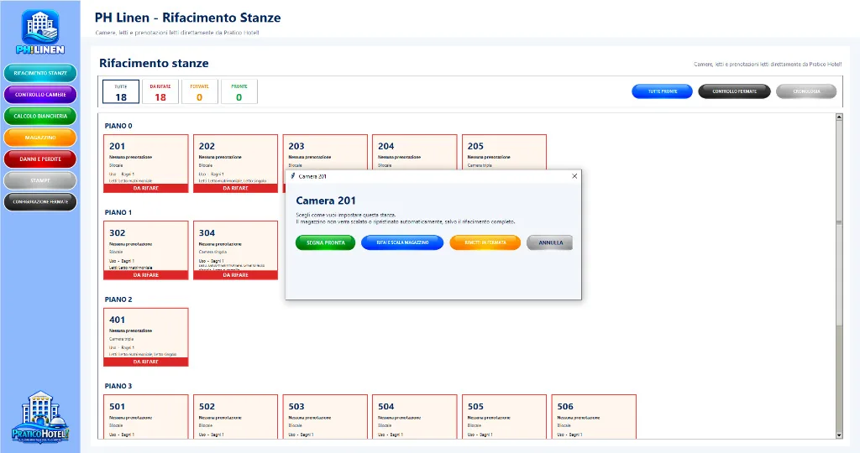This screenshot has width=860, height=453.
Task: Click the Controllo Fermate button
Action: pyautogui.click(x=734, y=91)
